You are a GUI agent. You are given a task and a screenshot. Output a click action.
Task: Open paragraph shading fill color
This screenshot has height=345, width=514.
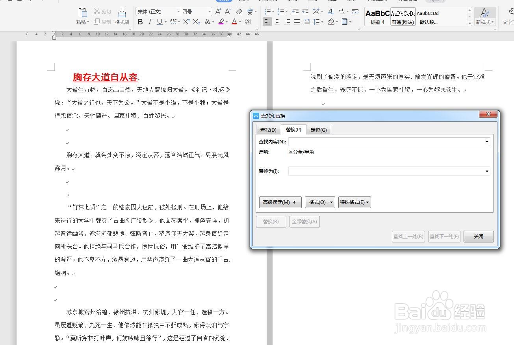[x=331, y=22]
